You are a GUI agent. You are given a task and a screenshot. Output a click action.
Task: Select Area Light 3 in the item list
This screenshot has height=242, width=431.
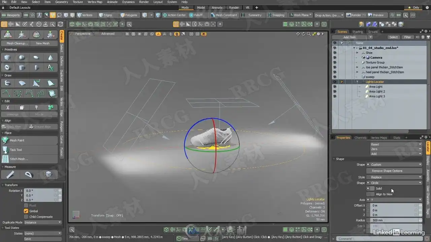pyautogui.click(x=377, y=96)
